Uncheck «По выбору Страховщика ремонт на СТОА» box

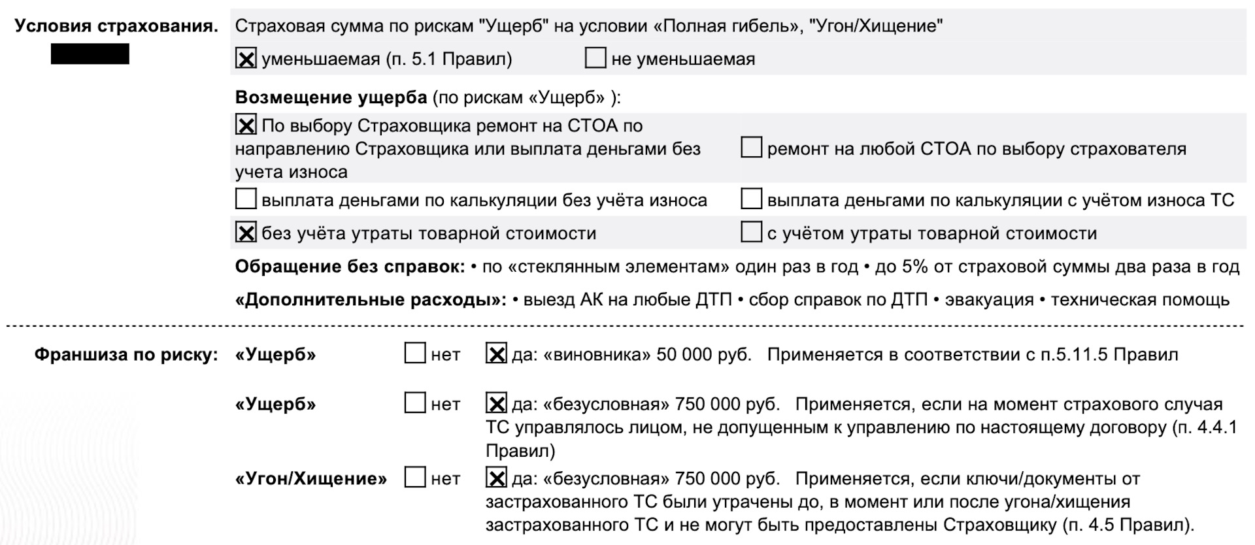coord(246,125)
